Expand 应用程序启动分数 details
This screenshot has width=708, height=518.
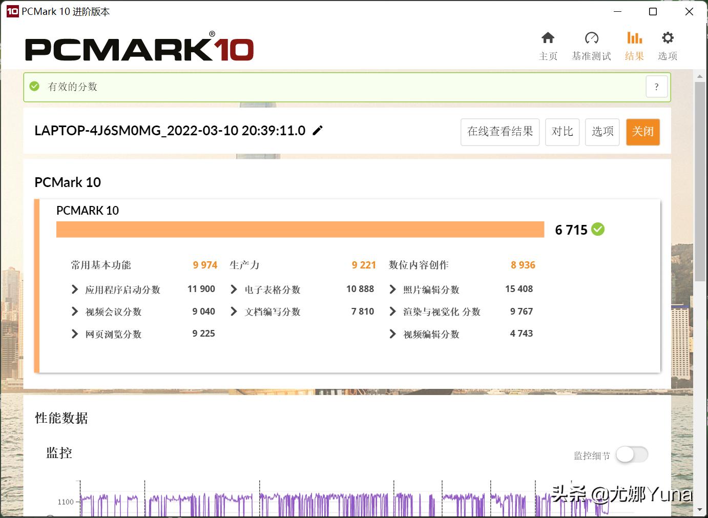pos(74,289)
